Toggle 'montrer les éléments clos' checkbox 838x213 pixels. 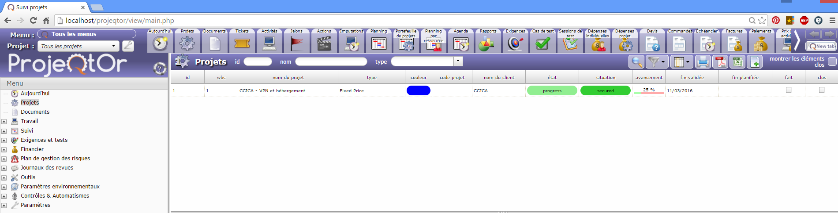pyautogui.click(x=832, y=61)
